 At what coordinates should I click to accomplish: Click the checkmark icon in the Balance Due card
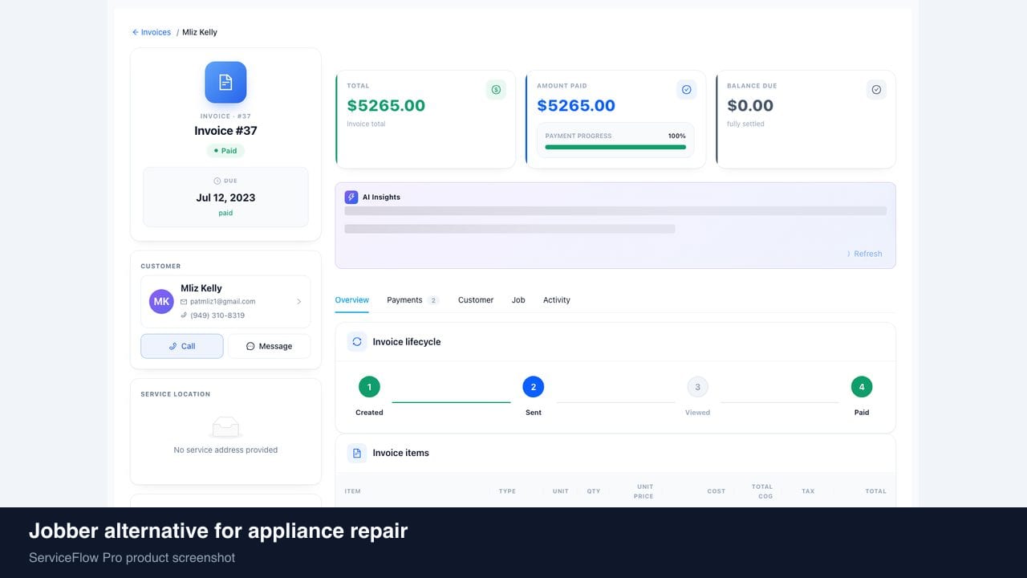coord(876,90)
